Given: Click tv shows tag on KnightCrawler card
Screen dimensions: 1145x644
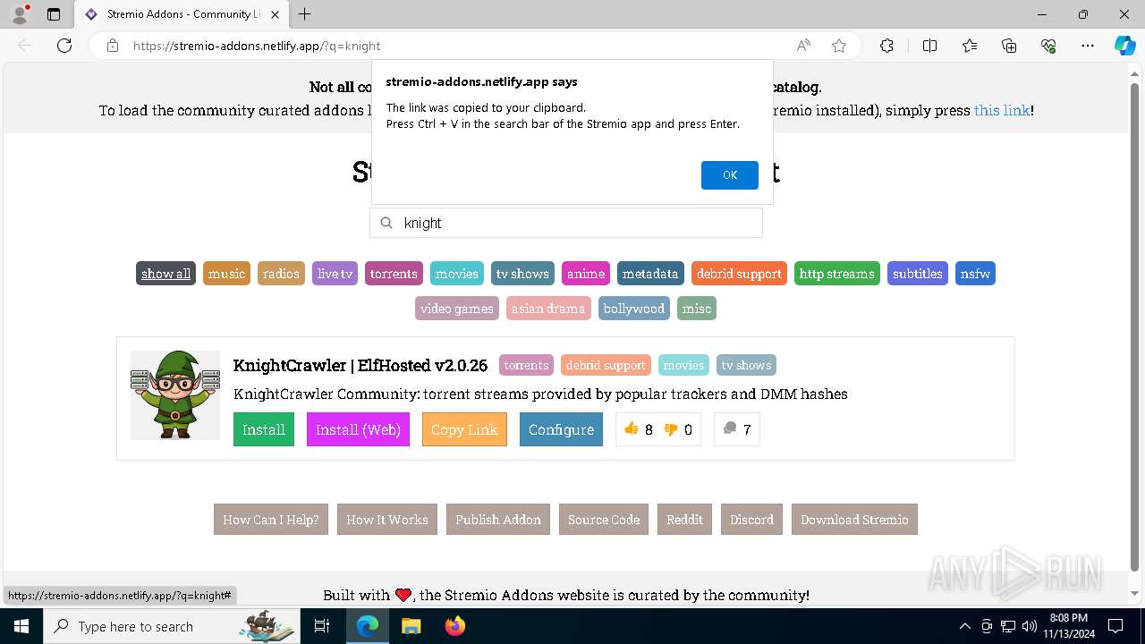Looking at the screenshot, I should click(747, 365).
